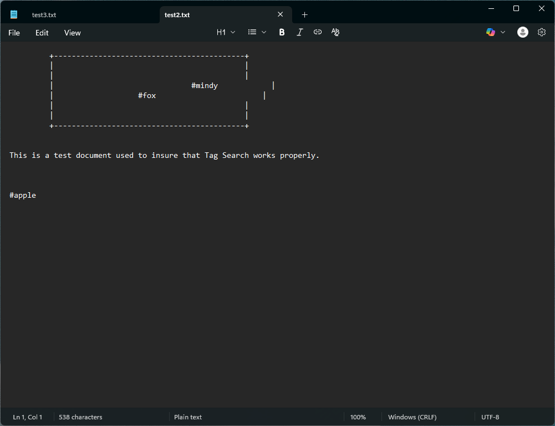Toggle italic formatting
555x426 pixels.
pyautogui.click(x=299, y=32)
